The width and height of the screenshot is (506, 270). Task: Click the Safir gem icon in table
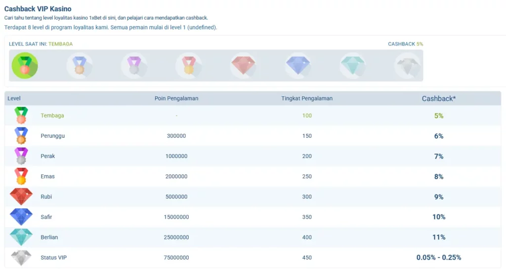[21, 217]
